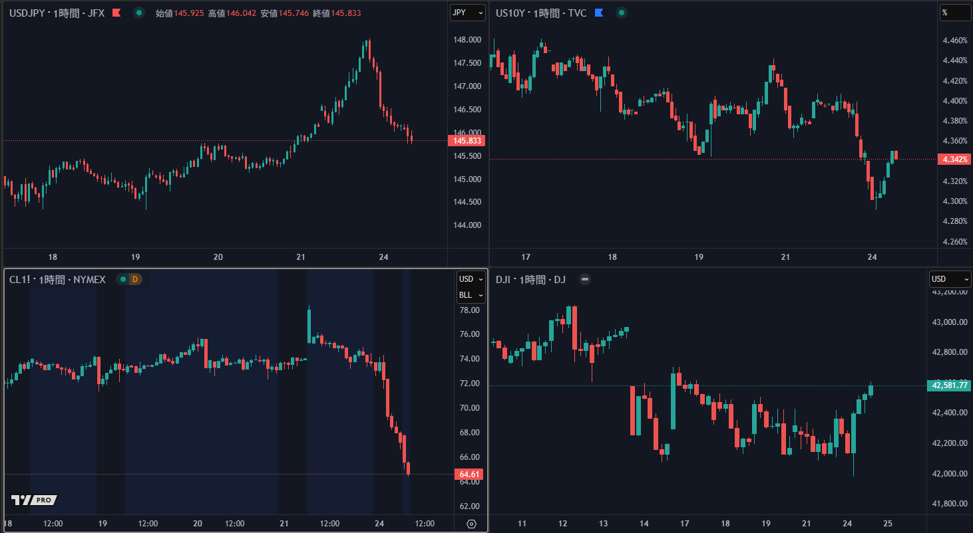Click the 78.00 level on CL1! price axis
973x533 pixels.
470,310
